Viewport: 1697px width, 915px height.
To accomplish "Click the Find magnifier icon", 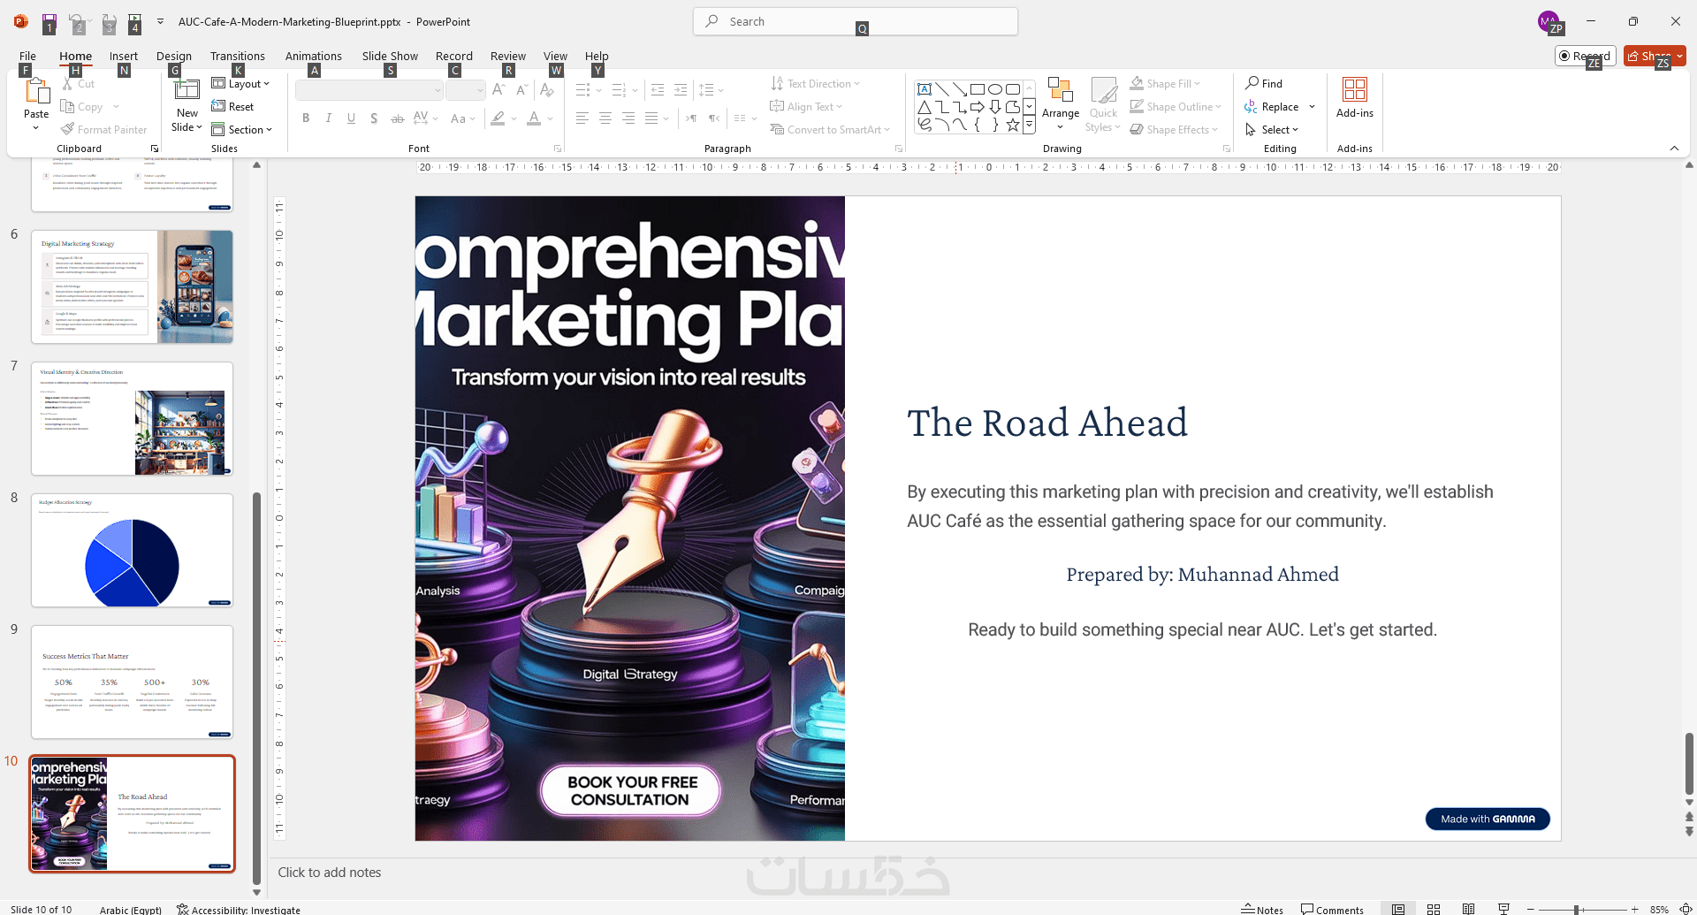I will tap(1252, 83).
